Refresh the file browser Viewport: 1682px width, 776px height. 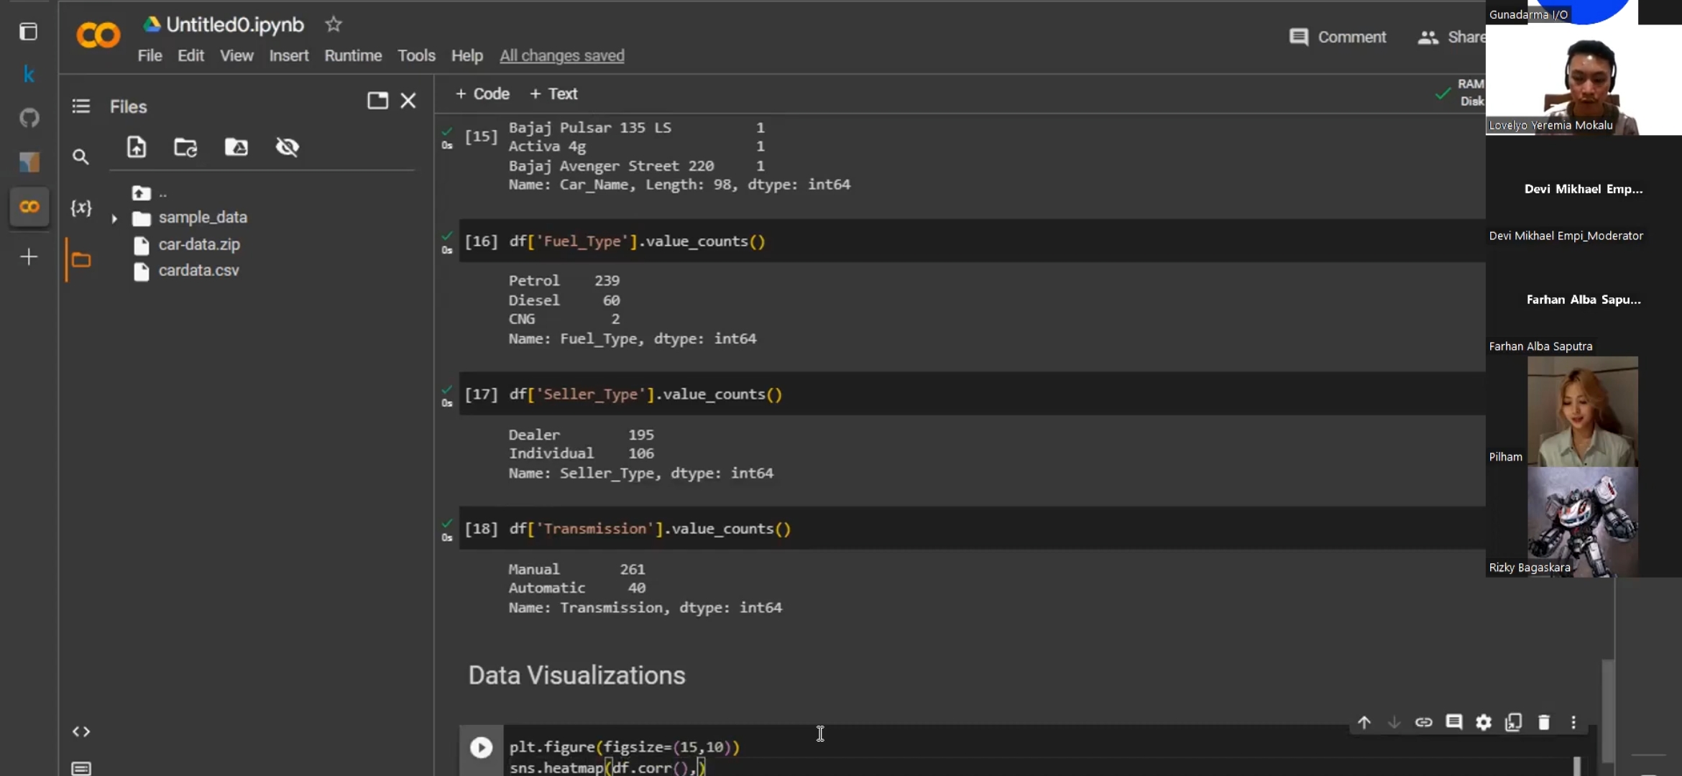(x=185, y=147)
